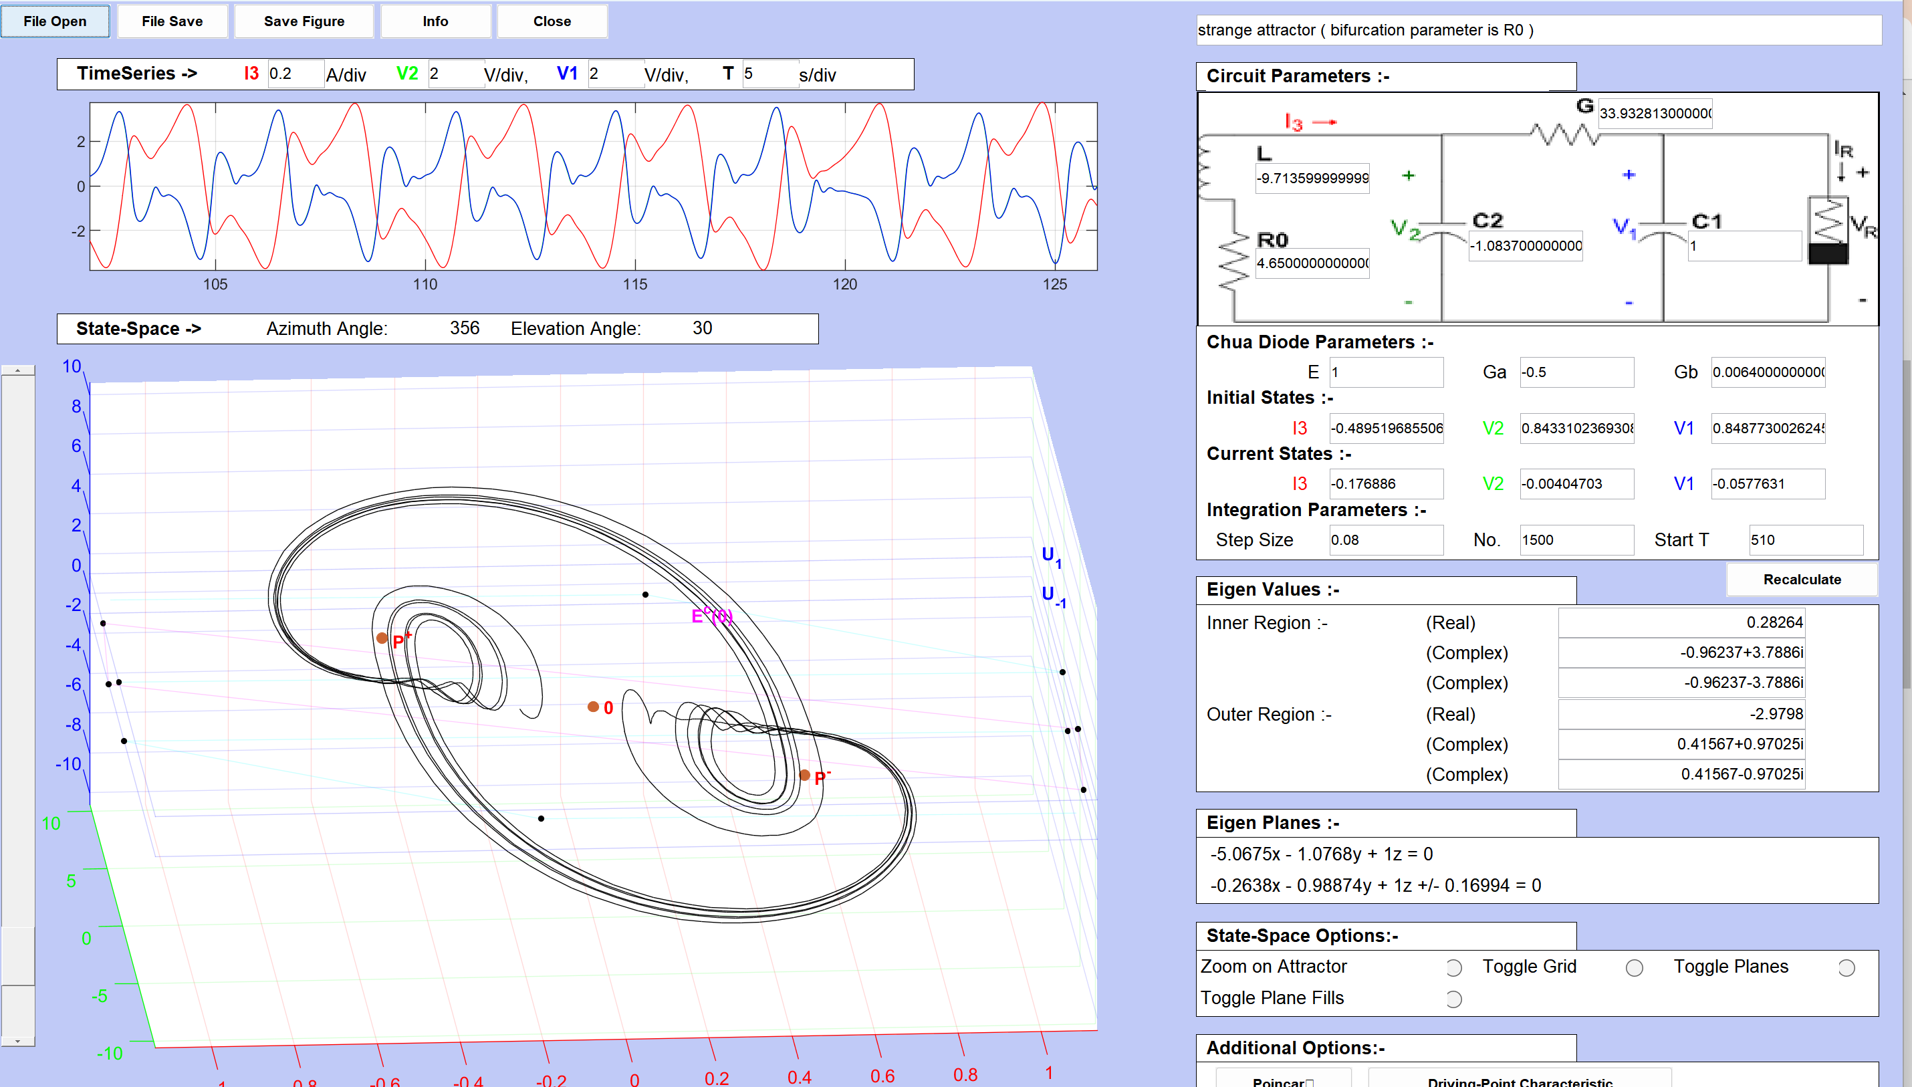Click the up arrow on the left scrollbar
Viewport: 1912px width, 1087px height.
pos(18,370)
